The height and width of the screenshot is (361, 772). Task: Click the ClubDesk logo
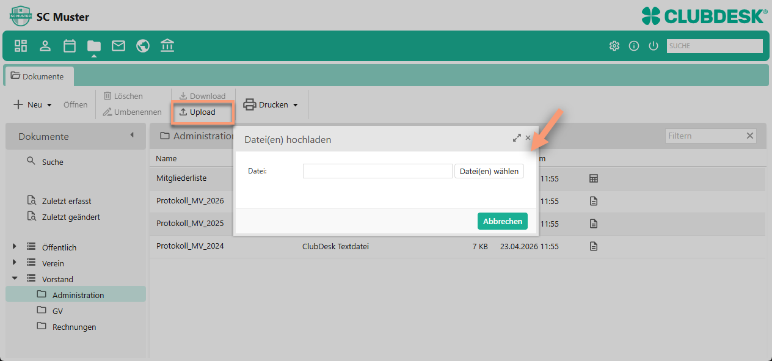coord(704,16)
